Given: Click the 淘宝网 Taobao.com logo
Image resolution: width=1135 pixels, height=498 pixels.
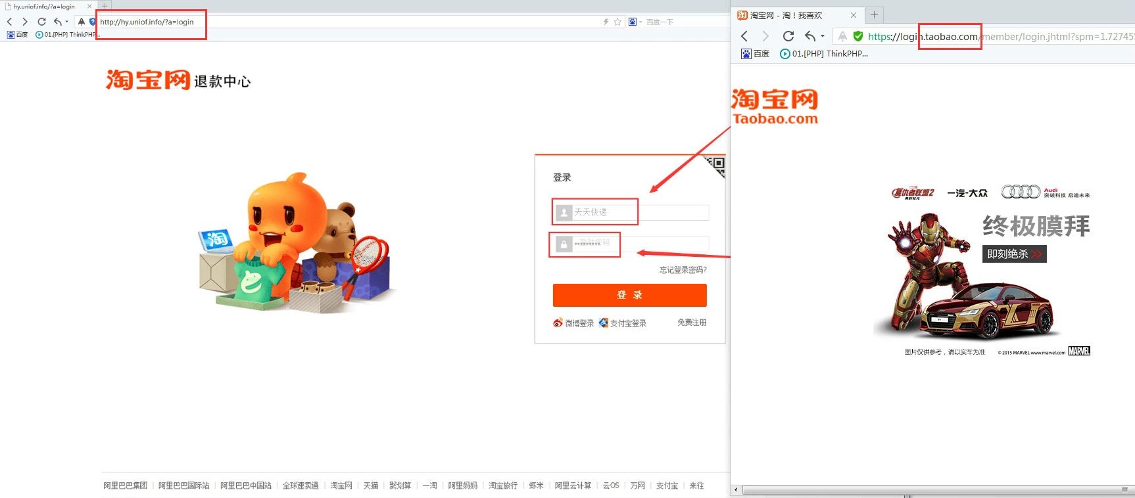Looking at the screenshot, I should (x=775, y=106).
